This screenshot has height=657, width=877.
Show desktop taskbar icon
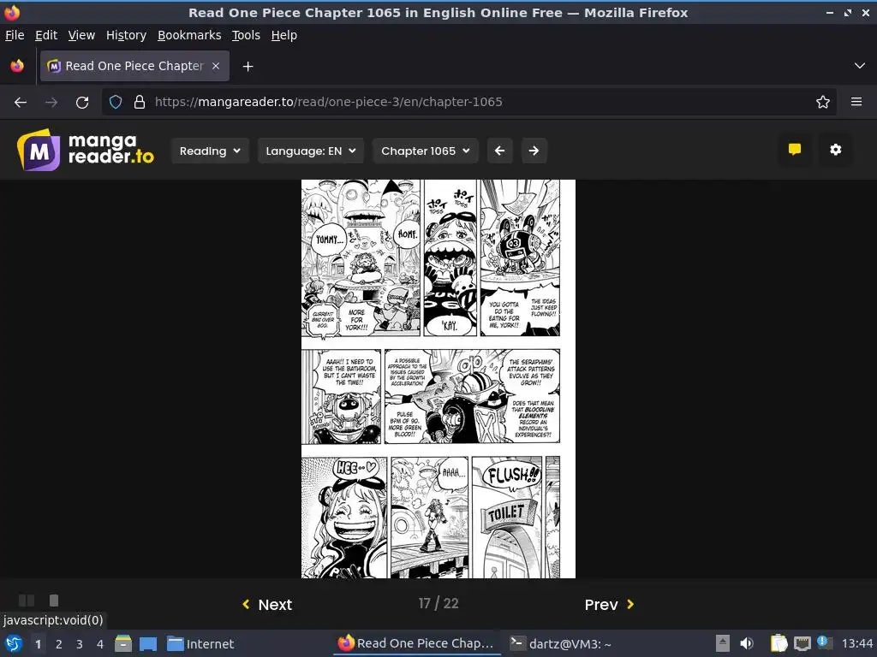point(147,643)
